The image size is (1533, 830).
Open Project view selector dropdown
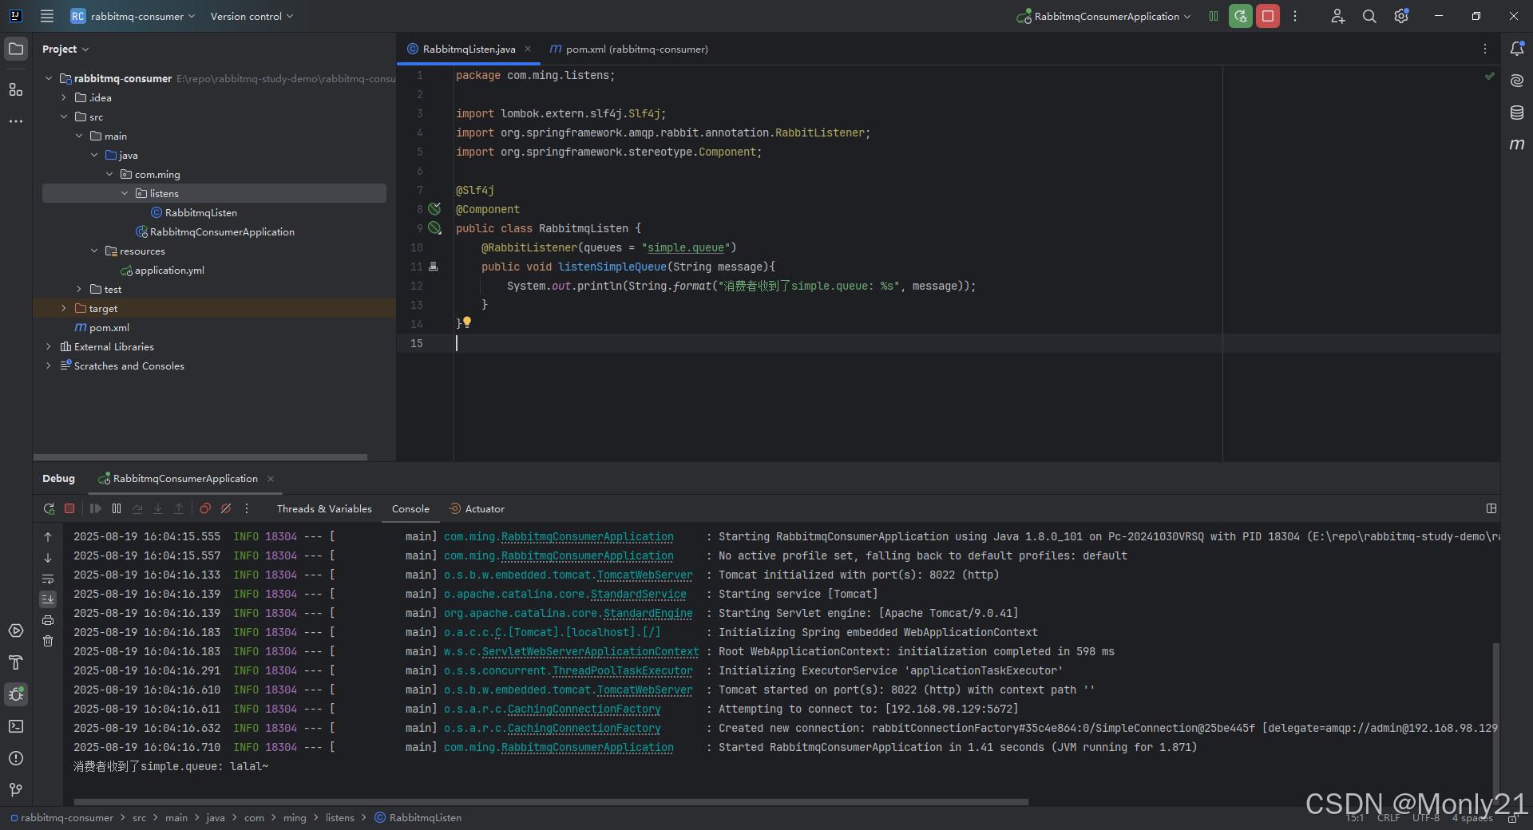tap(65, 49)
